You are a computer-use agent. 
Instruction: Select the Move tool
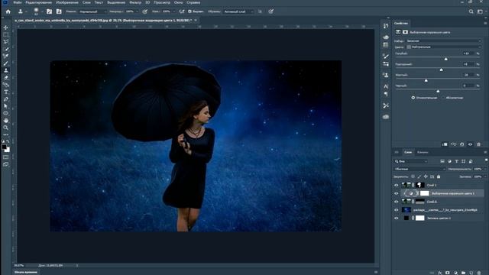point(5,27)
